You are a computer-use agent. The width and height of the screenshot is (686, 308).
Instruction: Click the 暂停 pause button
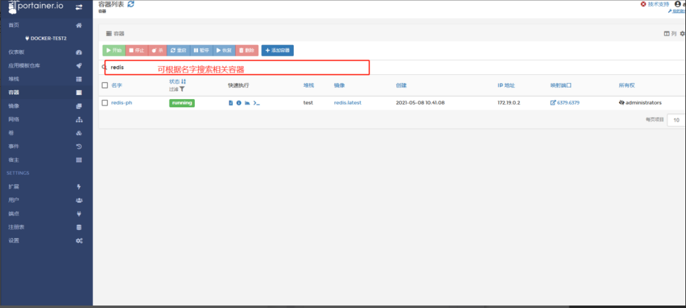tap(201, 50)
